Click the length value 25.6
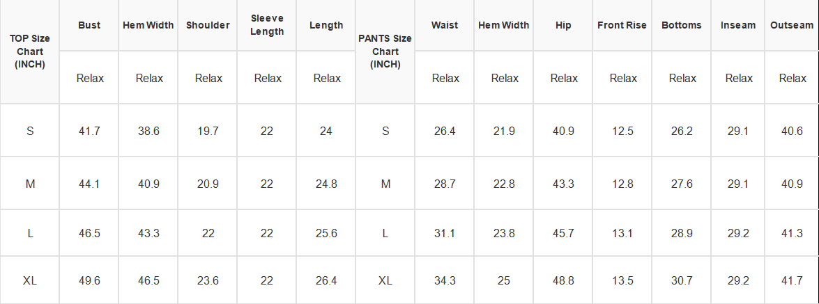The width and height of the screenshot is (819, 304). [326, 234]
